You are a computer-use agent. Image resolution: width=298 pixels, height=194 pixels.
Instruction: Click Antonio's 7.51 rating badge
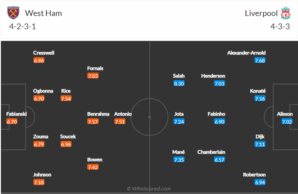click(x=120, y=121)
